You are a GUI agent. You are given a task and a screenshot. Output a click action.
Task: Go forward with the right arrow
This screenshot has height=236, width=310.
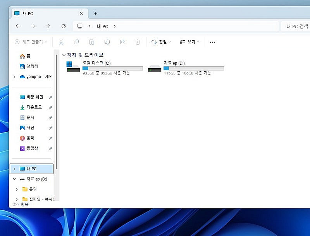pyautogui.click(x=33, y=26)
